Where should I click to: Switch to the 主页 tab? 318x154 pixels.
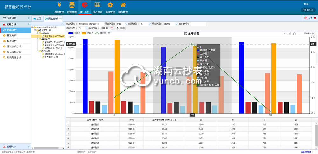[37, 19]
